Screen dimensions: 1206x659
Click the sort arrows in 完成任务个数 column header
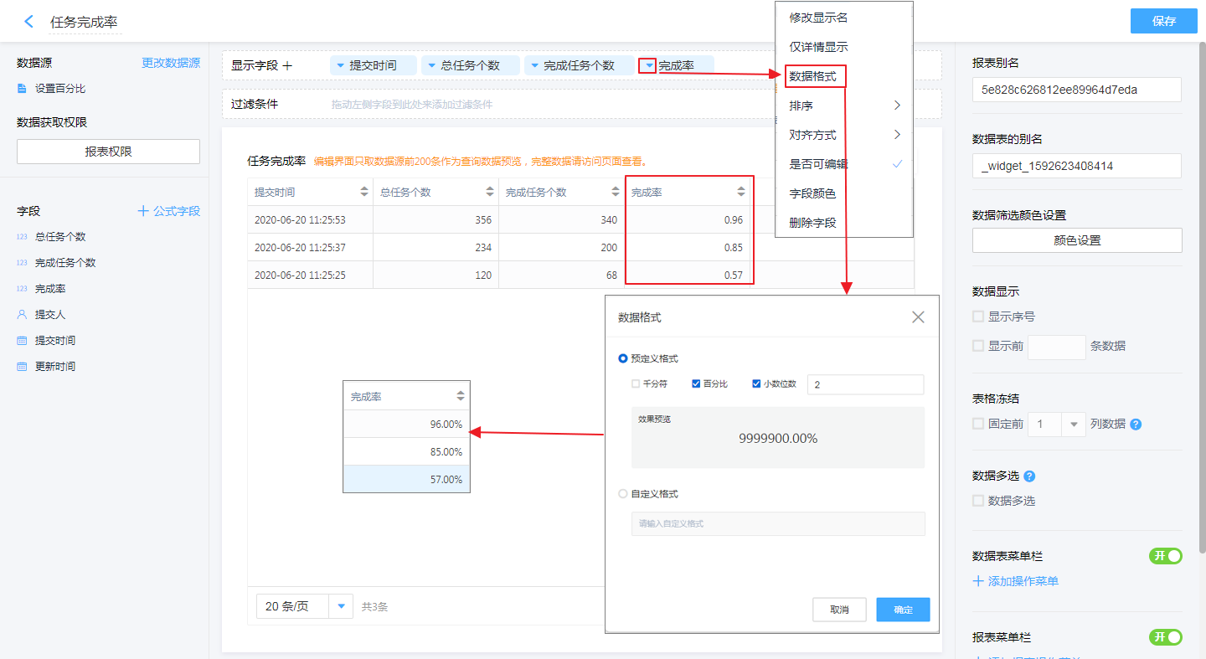coord(616,192)
